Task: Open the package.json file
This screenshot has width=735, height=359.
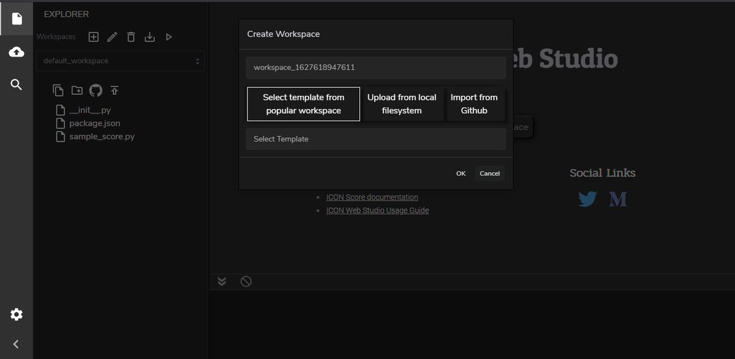Action: [88, 123]
